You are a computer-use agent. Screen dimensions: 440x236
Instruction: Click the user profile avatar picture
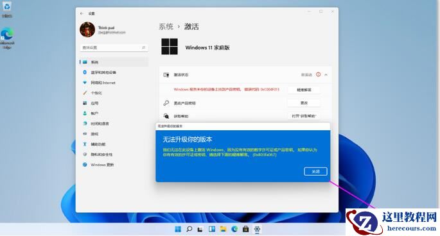click(87, 29)
